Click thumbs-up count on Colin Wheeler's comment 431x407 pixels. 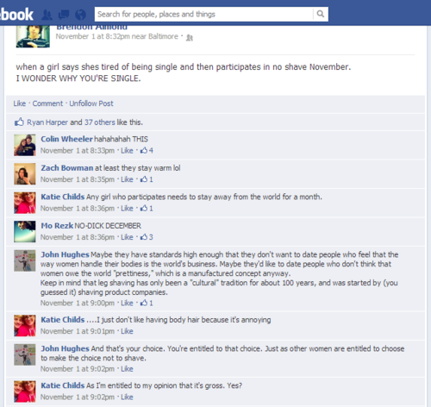[147, 150]
